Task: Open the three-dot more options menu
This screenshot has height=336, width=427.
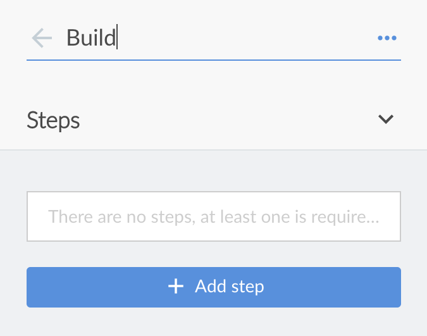Action: (x=387, y=39)
